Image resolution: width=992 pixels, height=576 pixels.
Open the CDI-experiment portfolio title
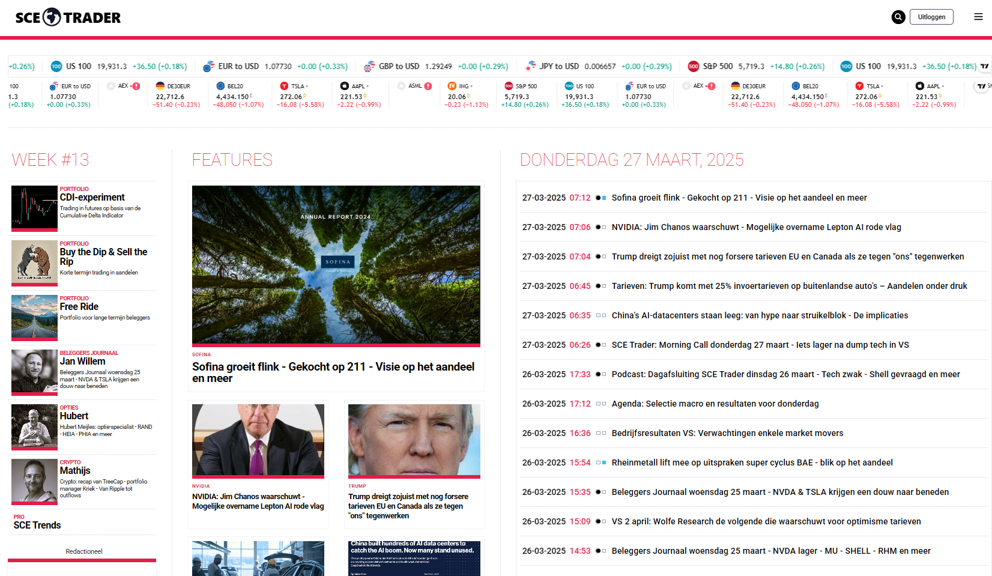pos(92,198)
